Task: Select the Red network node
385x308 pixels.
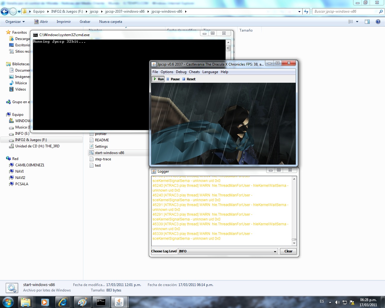Action: tap(15, 159)
